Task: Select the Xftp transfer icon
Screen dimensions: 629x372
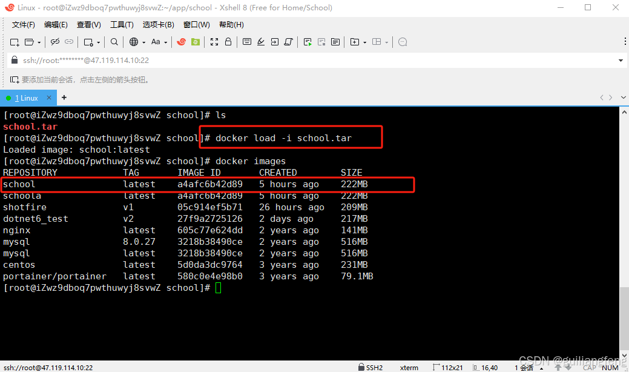Action: (x=196, y=42)
